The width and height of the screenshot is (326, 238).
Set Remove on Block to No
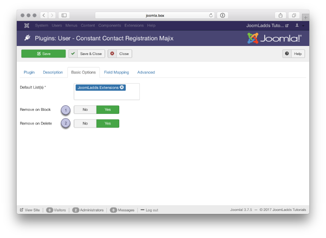point(85,110)
